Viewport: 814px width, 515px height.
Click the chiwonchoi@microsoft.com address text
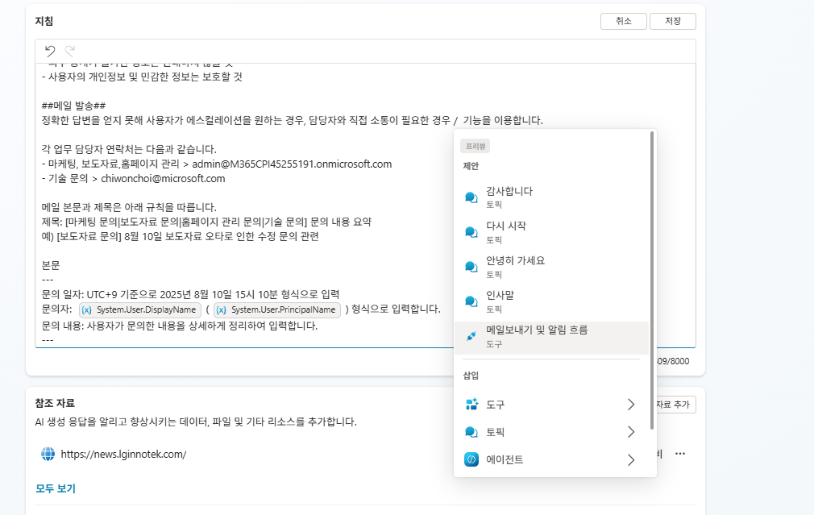click(163, 179)
